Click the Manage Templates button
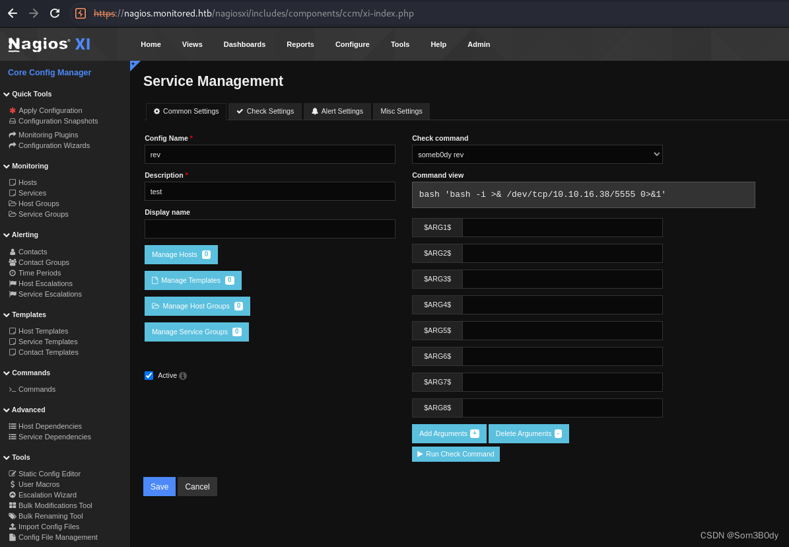This screenshot has height=547, width=789. pyautogui.click(x=193, y=280)
